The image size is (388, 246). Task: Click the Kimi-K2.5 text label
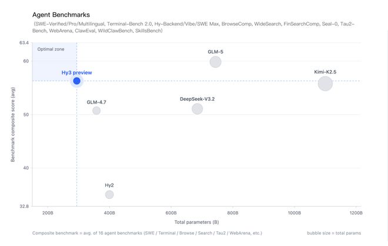[325, 72]
